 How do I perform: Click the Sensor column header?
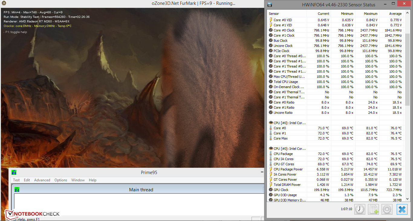(287, 14)
